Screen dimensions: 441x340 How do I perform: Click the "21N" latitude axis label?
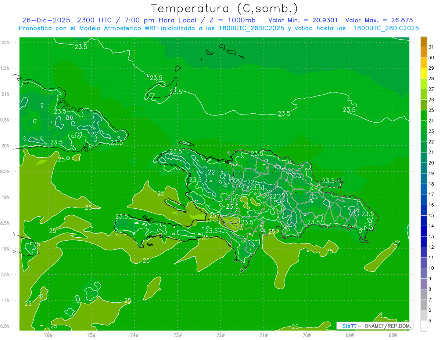tap(6, 94)
